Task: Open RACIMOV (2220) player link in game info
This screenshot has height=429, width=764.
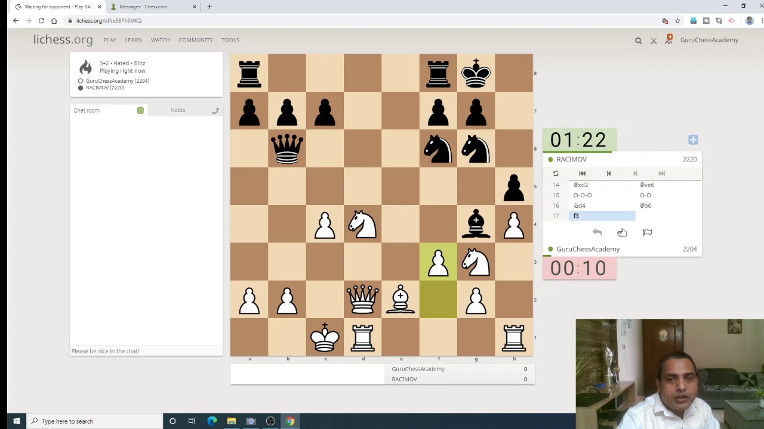Action: tap(105, 88)
